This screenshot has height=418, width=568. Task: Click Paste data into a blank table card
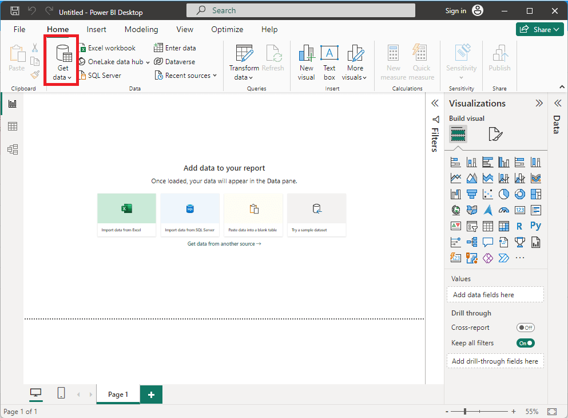pos(253,215)
